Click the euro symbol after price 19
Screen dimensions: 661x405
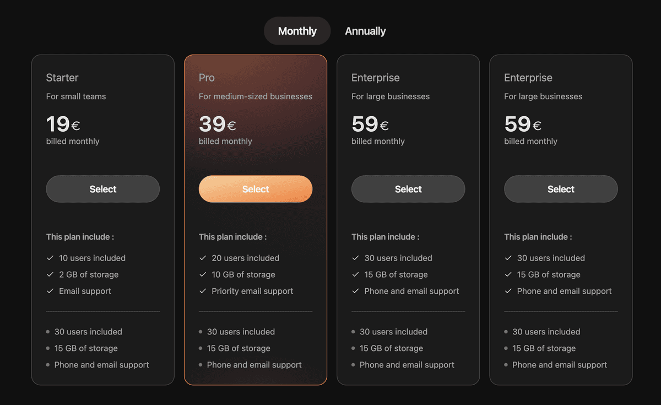click(x=76, y=126)
